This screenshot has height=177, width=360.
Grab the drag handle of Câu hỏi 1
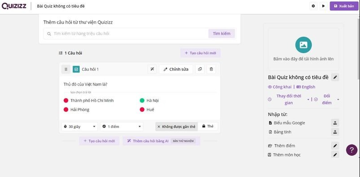point(66,69)
